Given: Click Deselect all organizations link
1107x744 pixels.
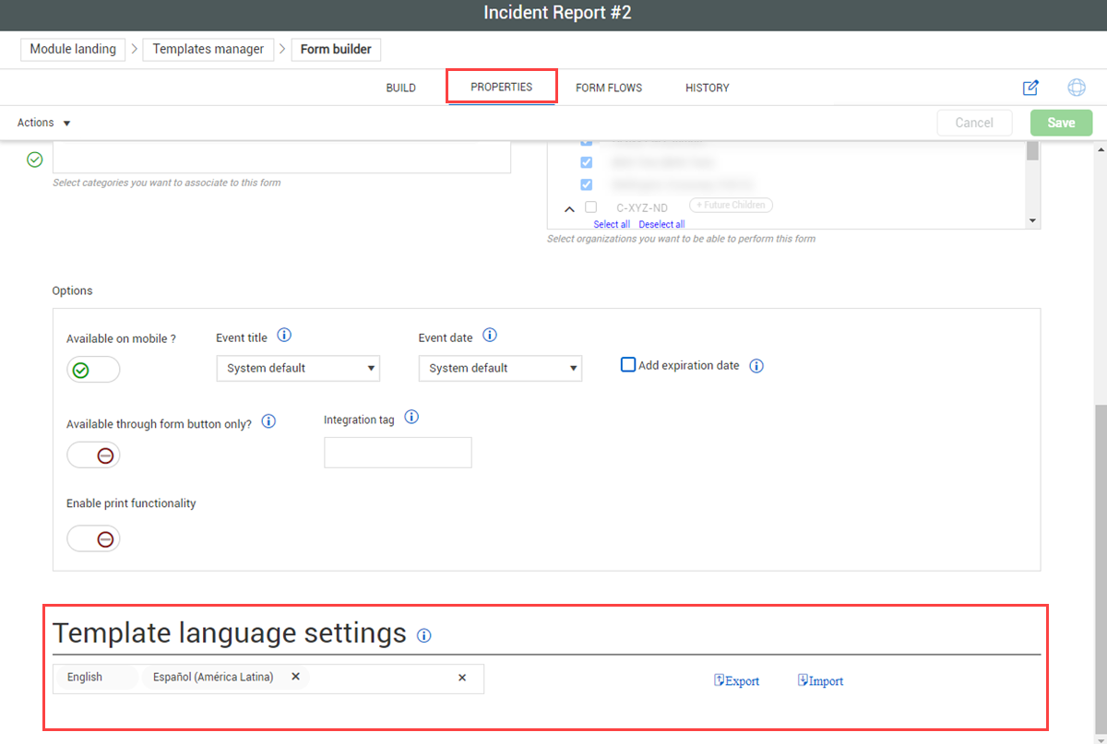Looking at the screenshot, I should [x=661, y=224].
